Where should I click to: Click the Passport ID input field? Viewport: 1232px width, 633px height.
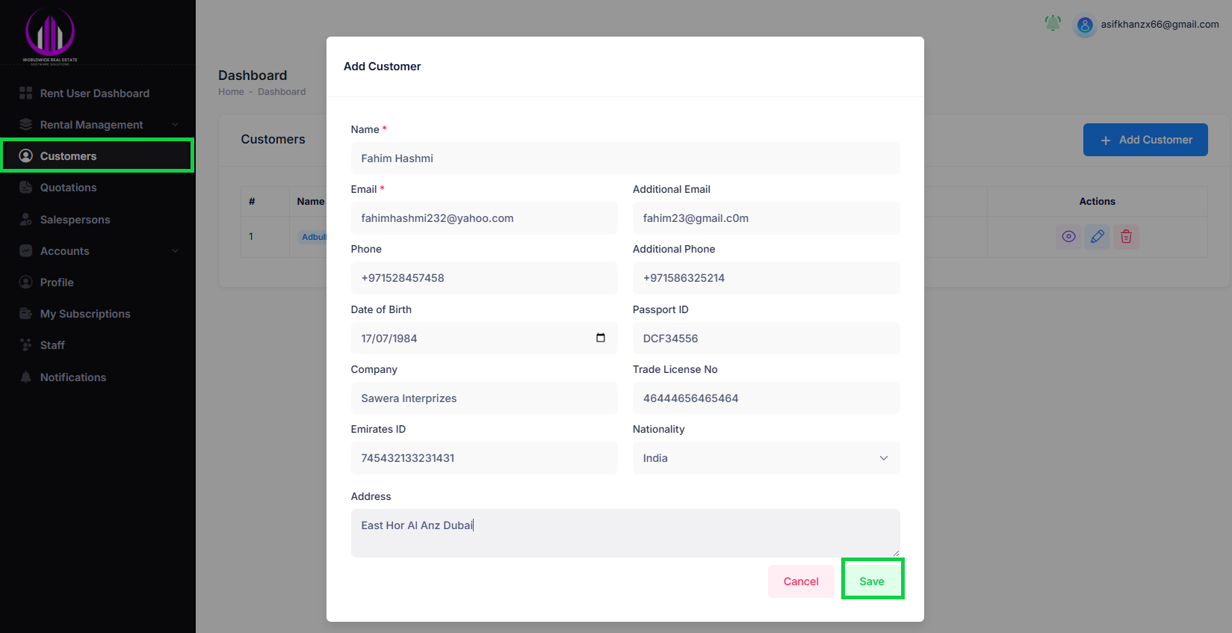pyautogui.click(x=766, y=339)
